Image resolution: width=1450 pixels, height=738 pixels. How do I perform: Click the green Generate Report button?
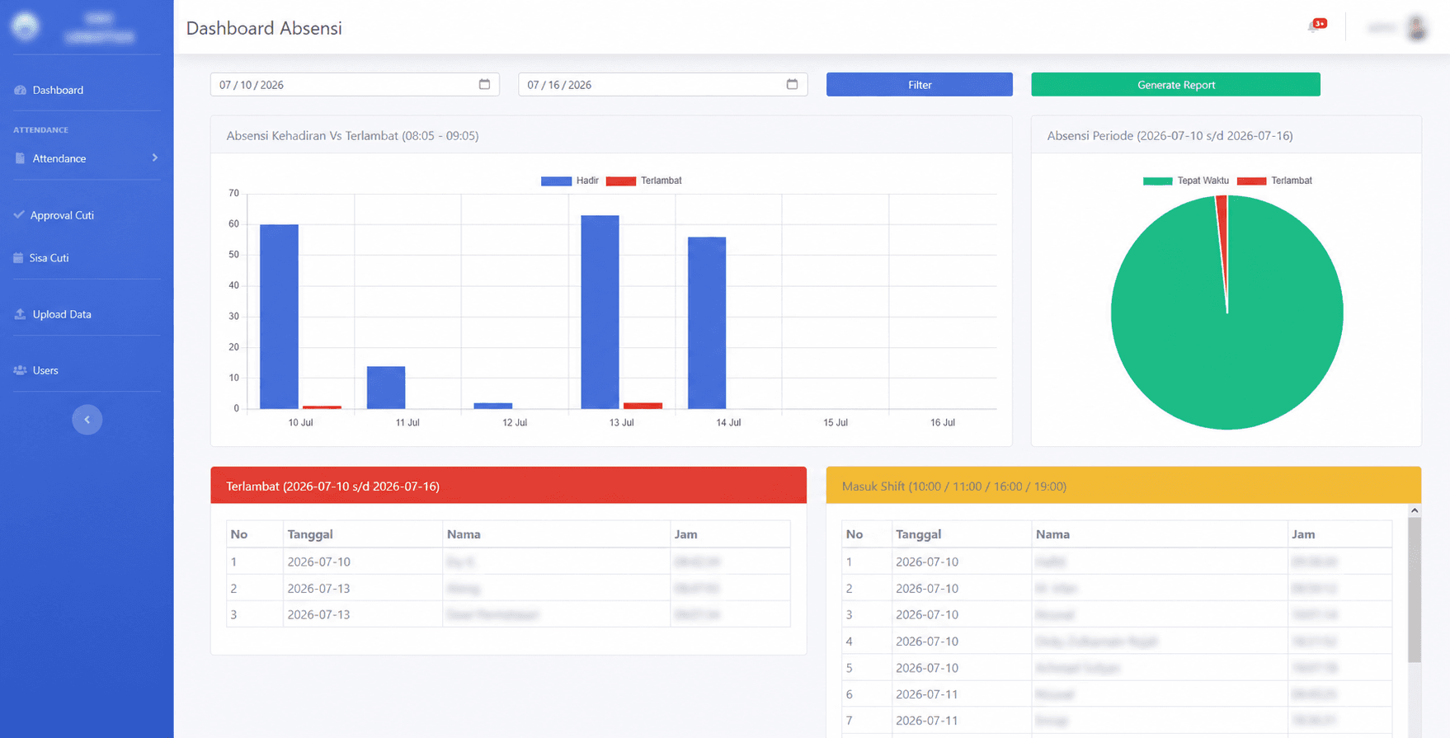pyautogui.click(x=1175, y=84)
